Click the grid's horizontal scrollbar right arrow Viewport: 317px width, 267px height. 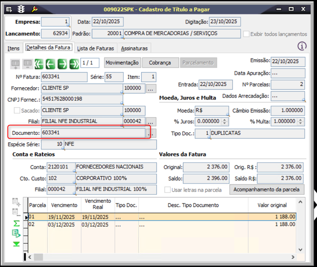click(x=293, y=257)
